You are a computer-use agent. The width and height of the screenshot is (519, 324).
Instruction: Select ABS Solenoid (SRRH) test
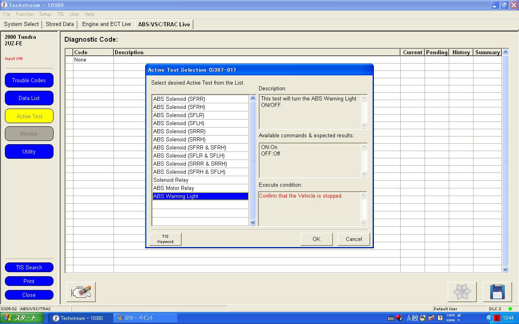tap(200, 139)
